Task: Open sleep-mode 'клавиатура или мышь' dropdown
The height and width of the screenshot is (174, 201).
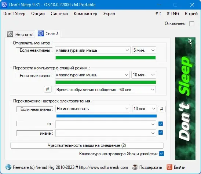Action: coord(92,75)
